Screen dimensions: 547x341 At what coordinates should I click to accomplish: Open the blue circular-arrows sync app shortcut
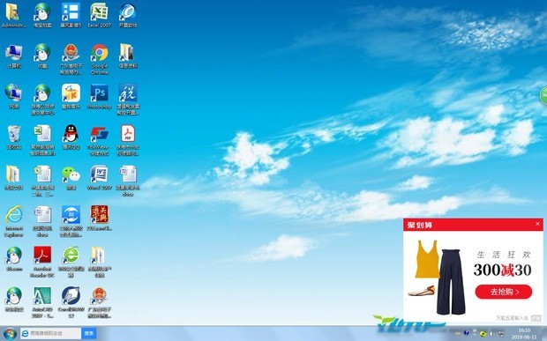(71, 221)
